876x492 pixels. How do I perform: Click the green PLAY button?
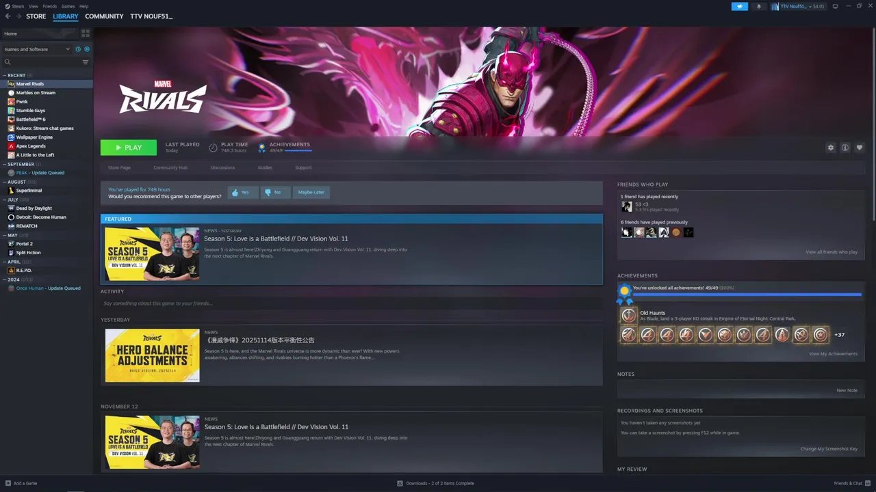(129, 148)
